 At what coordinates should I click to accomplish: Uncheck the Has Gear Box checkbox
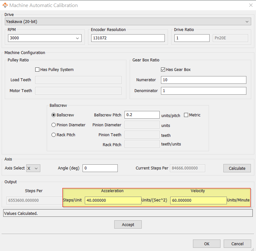pos(163,69)
